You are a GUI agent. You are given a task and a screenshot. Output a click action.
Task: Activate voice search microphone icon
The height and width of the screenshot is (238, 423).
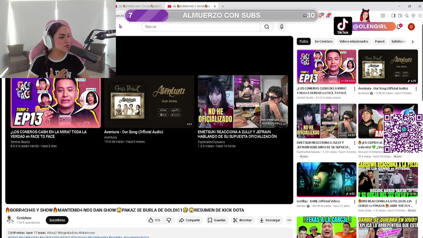click(282, 27)
